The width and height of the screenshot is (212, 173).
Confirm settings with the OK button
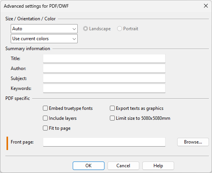[88, 166]
